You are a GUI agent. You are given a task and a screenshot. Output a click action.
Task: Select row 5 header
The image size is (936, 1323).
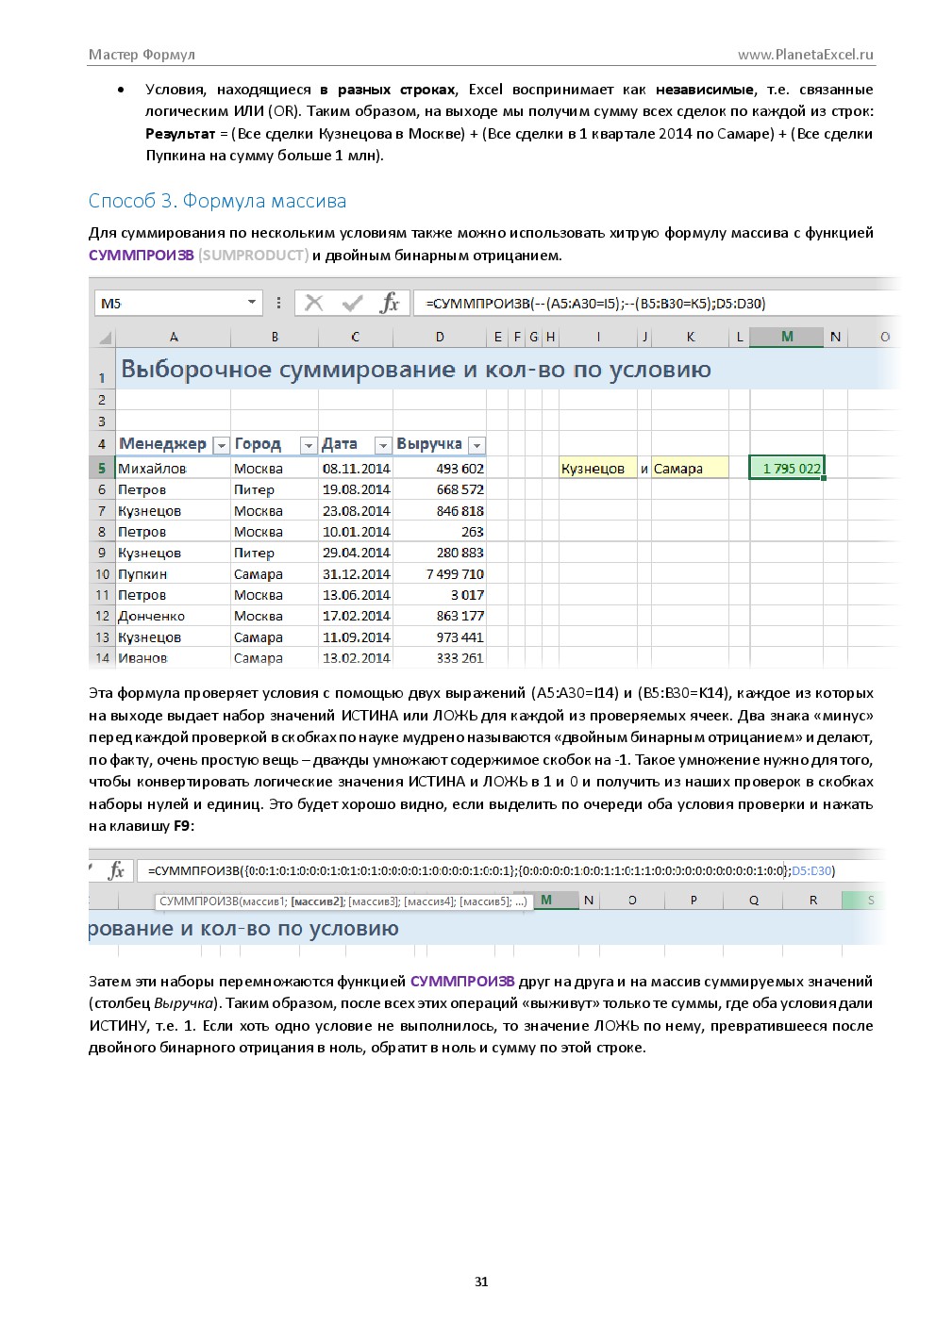coord(102,468)
